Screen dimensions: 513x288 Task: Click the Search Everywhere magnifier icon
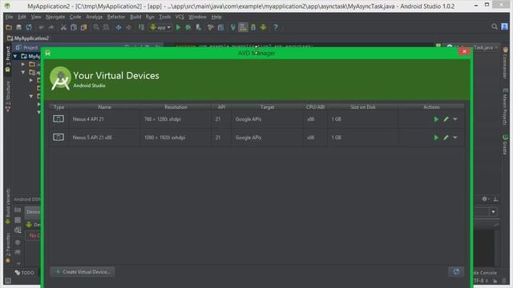(x=494, y=26)
